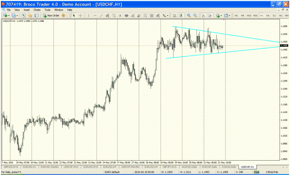Click the Indicators list icon
This screenshot has width=290, height=175.
click(218, 15)
